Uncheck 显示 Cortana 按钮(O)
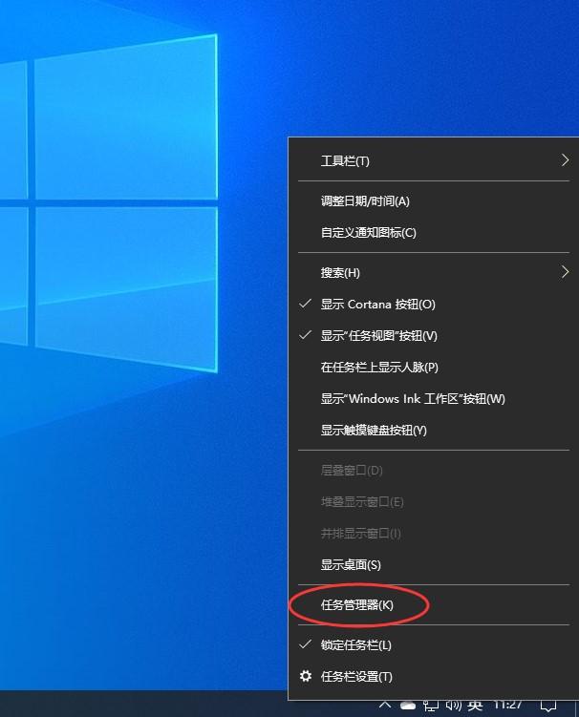This screenshot has width=579, height=717. tap(377, 305)
